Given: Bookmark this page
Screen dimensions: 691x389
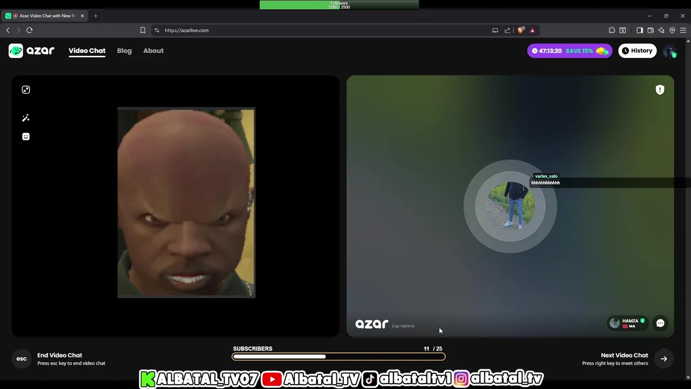Looking at the screenshot, I should pyautogui.click(x=143, y=30).
